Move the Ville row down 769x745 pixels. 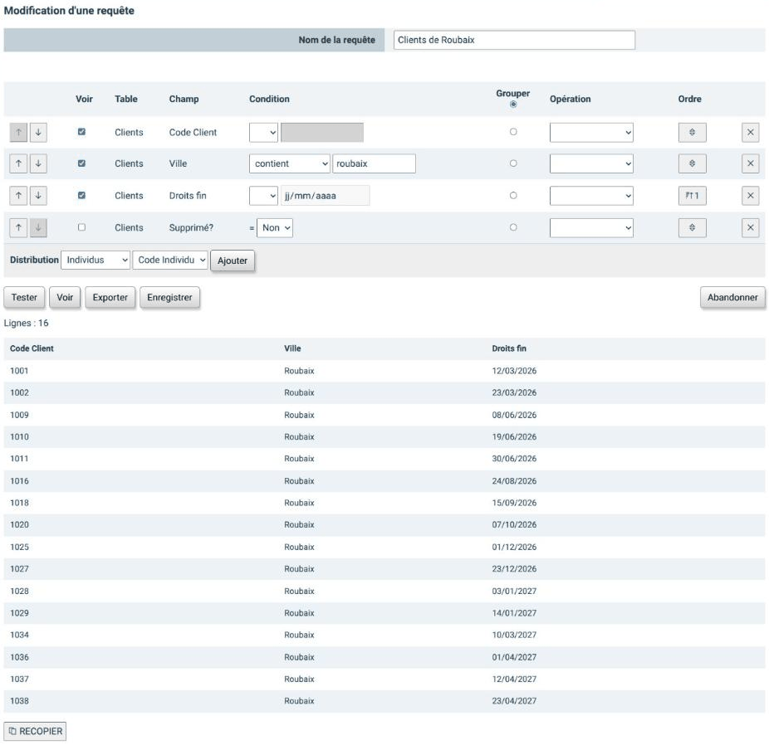[38, 163]
